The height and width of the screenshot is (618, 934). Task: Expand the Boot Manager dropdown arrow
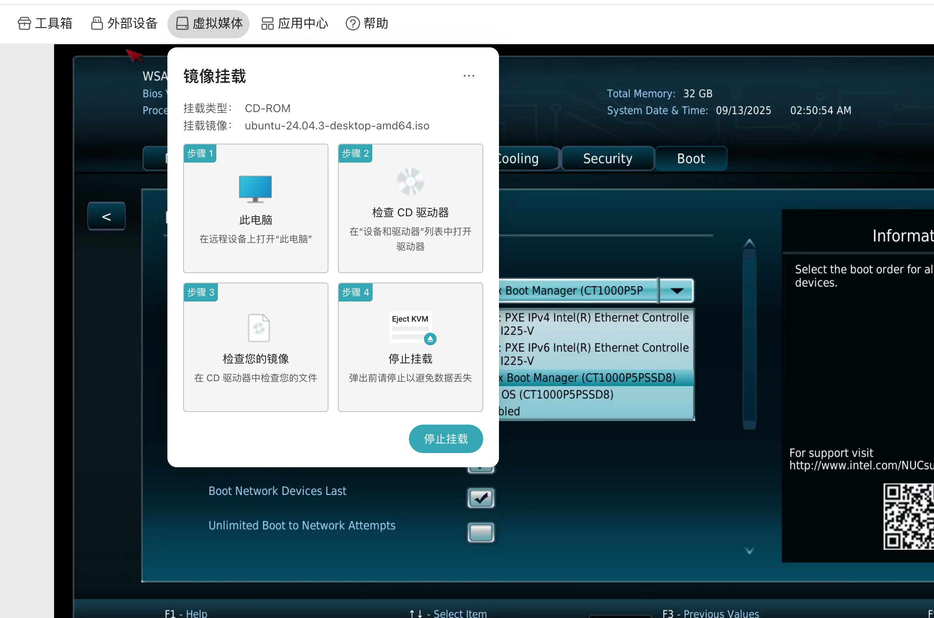click(677, 291)
